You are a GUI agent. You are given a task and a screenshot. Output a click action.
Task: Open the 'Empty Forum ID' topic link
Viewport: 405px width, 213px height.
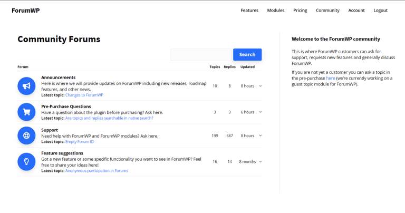click(x=80, y=142)
